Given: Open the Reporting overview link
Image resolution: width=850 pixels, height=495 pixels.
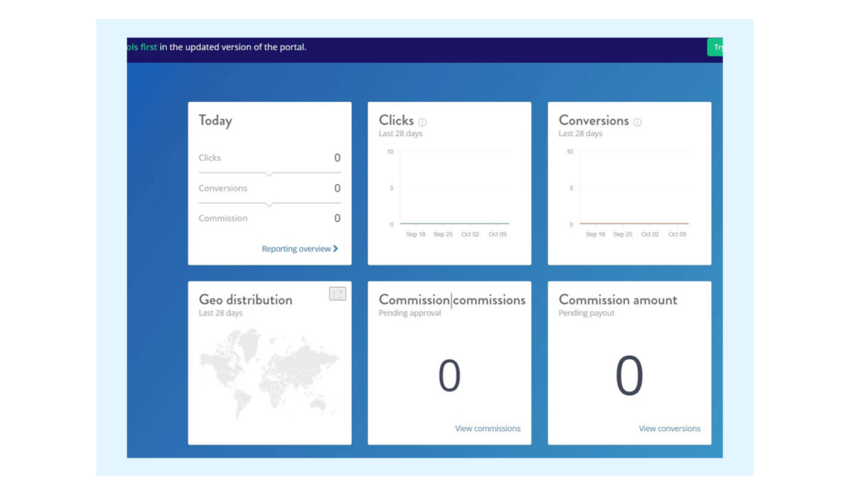Looking at the screenshot, I should point(300,249).
